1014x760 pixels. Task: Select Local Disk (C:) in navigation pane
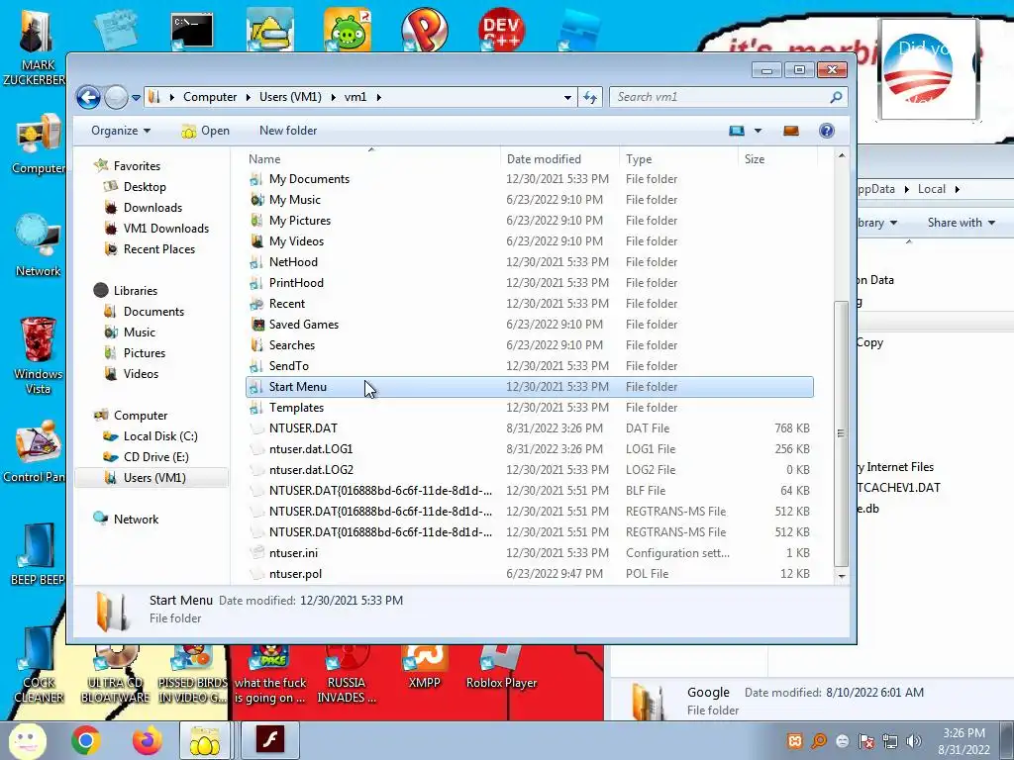click(160, 436)
